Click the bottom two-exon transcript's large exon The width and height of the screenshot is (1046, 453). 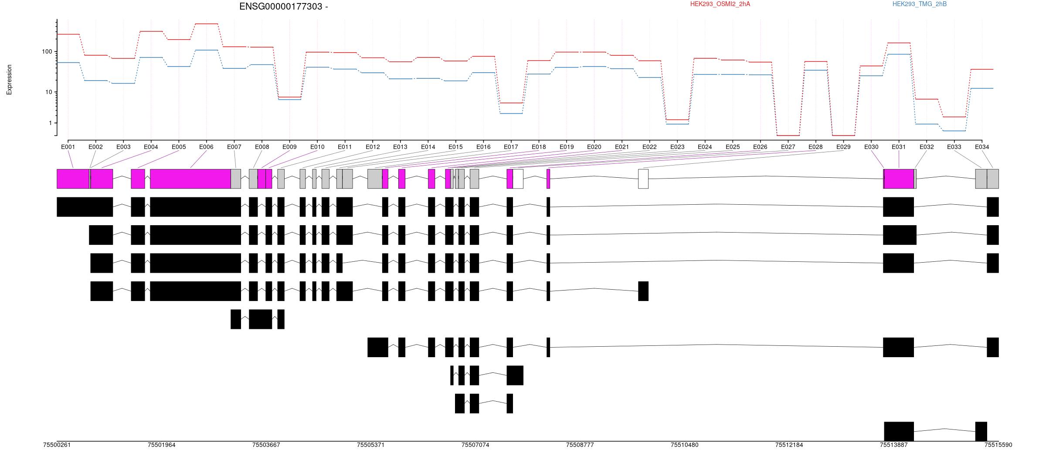[x=899, y=431]
